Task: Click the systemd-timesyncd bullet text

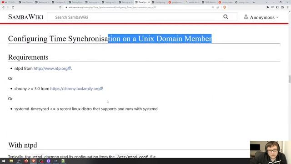Action: click(x=86, y=109)
